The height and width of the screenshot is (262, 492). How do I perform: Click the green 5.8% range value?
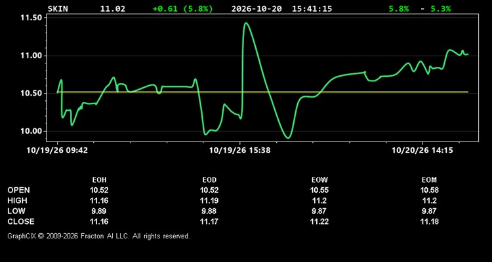[x=399, y=9]
